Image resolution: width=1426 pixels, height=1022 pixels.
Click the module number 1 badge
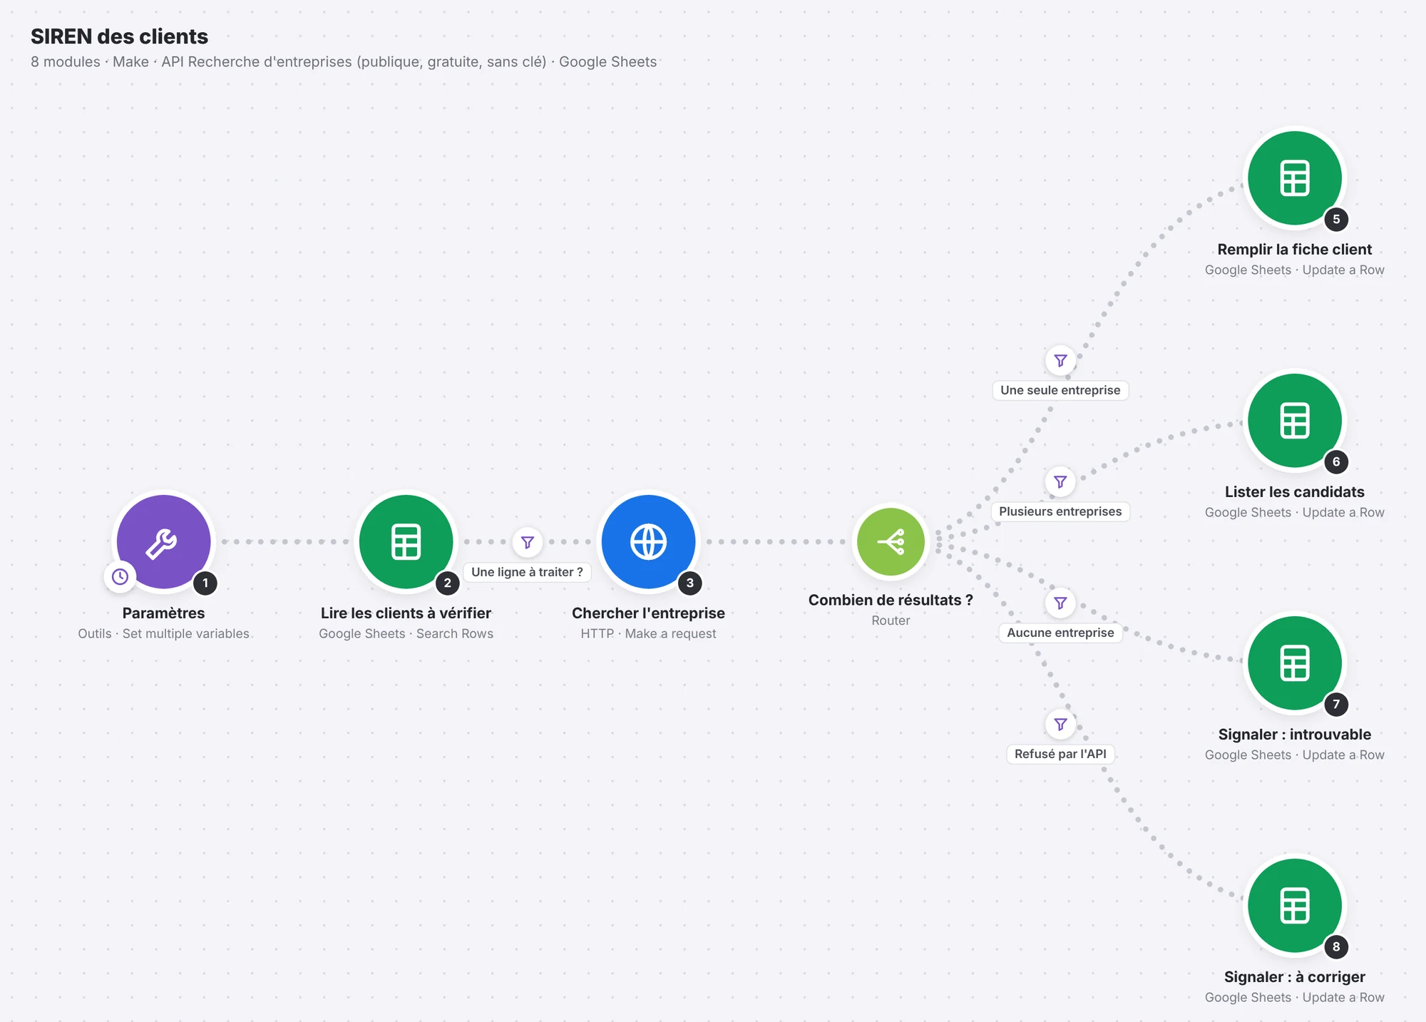pyautogui.click(x=205, y=583)
